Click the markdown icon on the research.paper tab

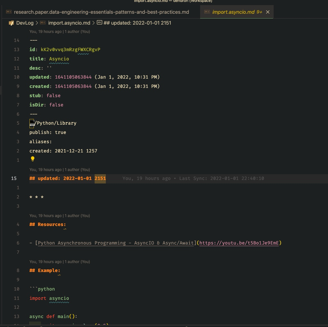tap(9, 12)
